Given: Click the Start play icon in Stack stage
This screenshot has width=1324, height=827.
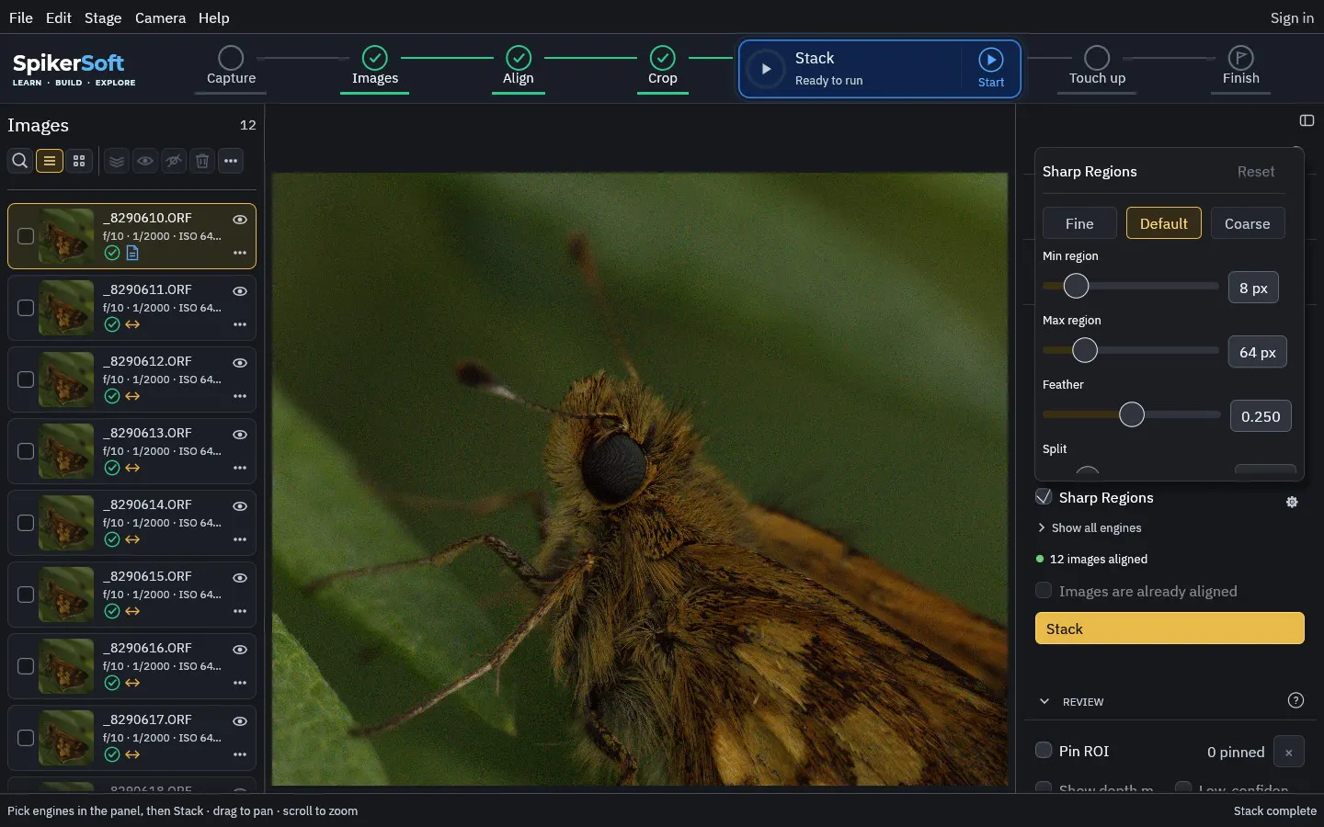Looking at the screenshot, I should (990, 60).
